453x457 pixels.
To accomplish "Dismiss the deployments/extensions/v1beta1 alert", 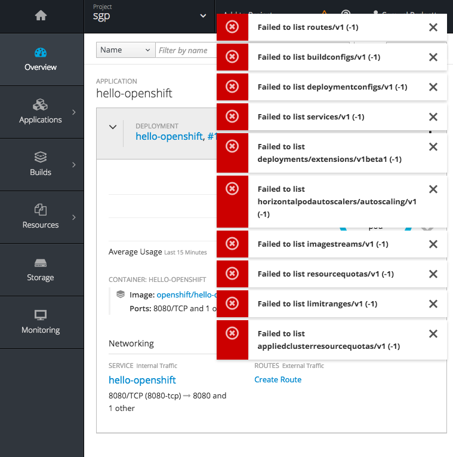I will 433,146.
